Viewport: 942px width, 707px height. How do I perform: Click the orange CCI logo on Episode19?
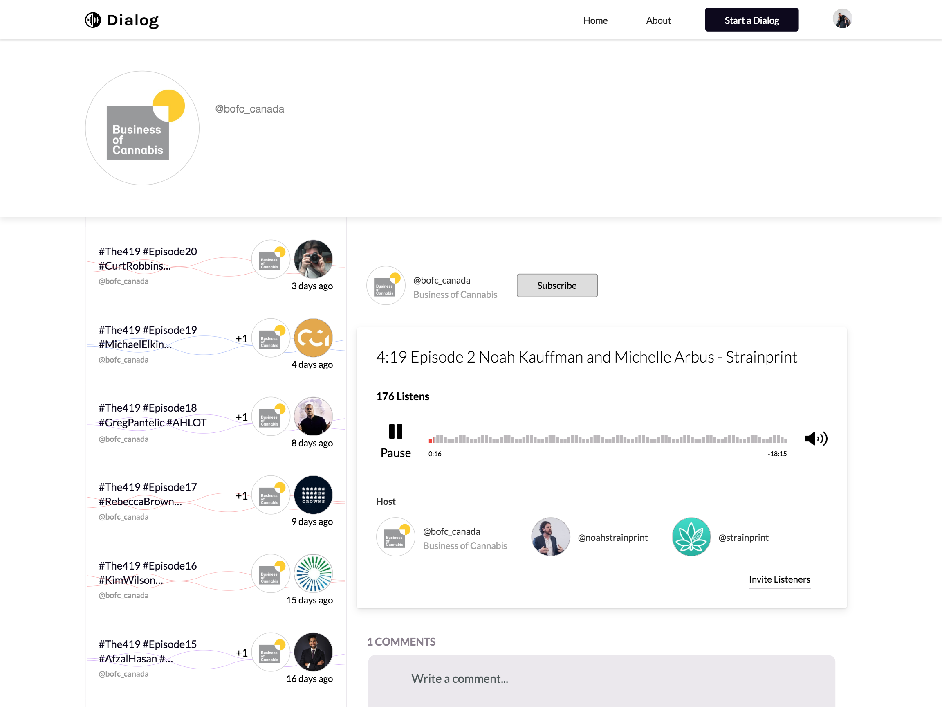click(313, 338)
